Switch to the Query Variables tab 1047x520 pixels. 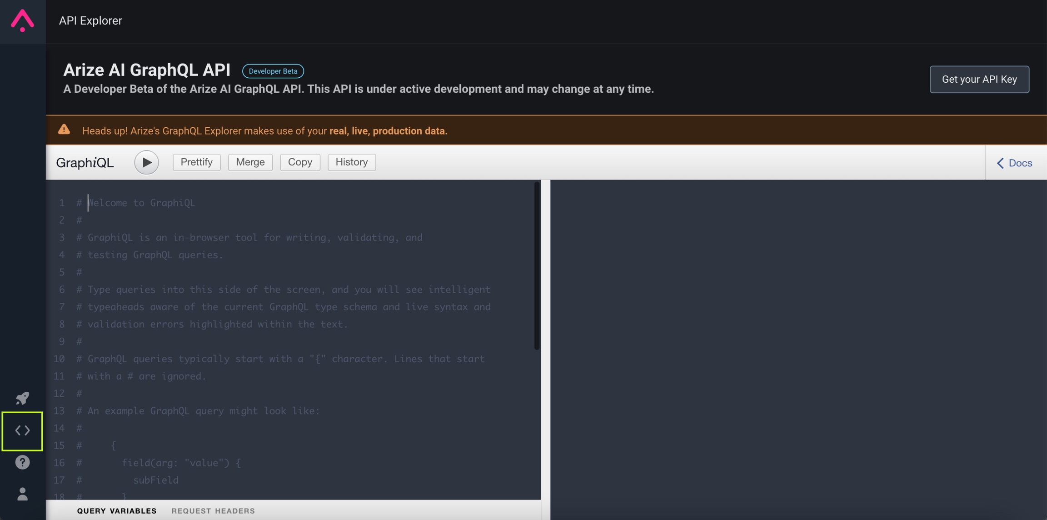click(116, 511)
